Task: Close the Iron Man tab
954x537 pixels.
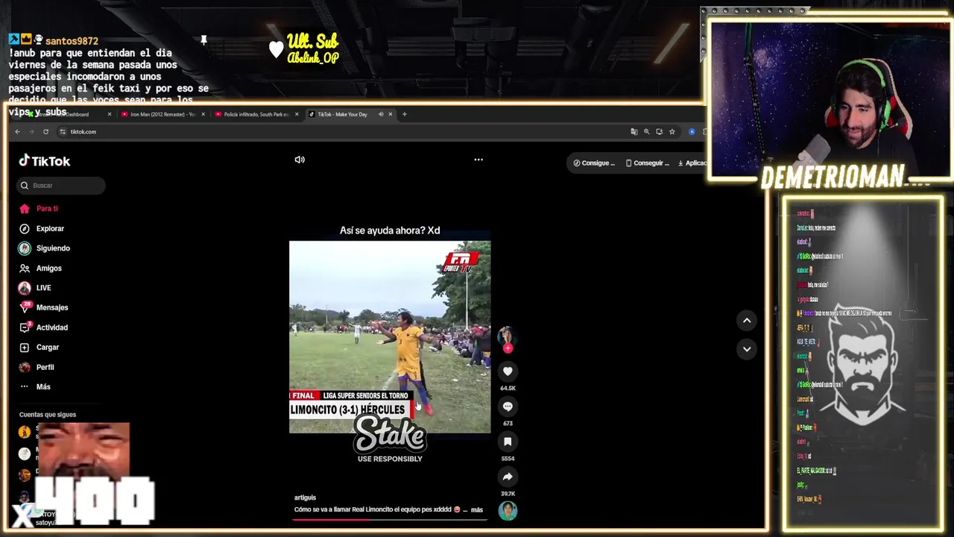Action: pos(203,114)
